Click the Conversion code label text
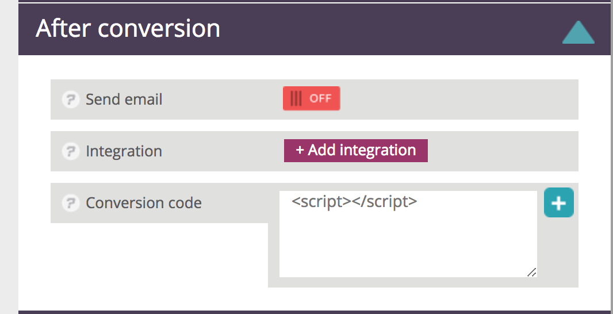The image size is (613, 314). (143, 203)
